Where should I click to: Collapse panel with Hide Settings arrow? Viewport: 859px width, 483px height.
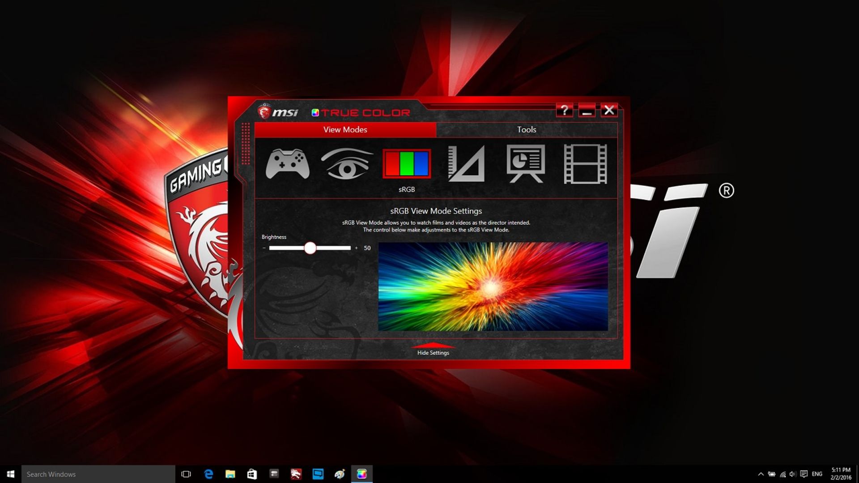pyautogui.click(x=433, y=345)
